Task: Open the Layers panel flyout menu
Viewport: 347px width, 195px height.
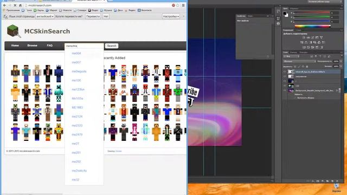Action: [341, 53]
